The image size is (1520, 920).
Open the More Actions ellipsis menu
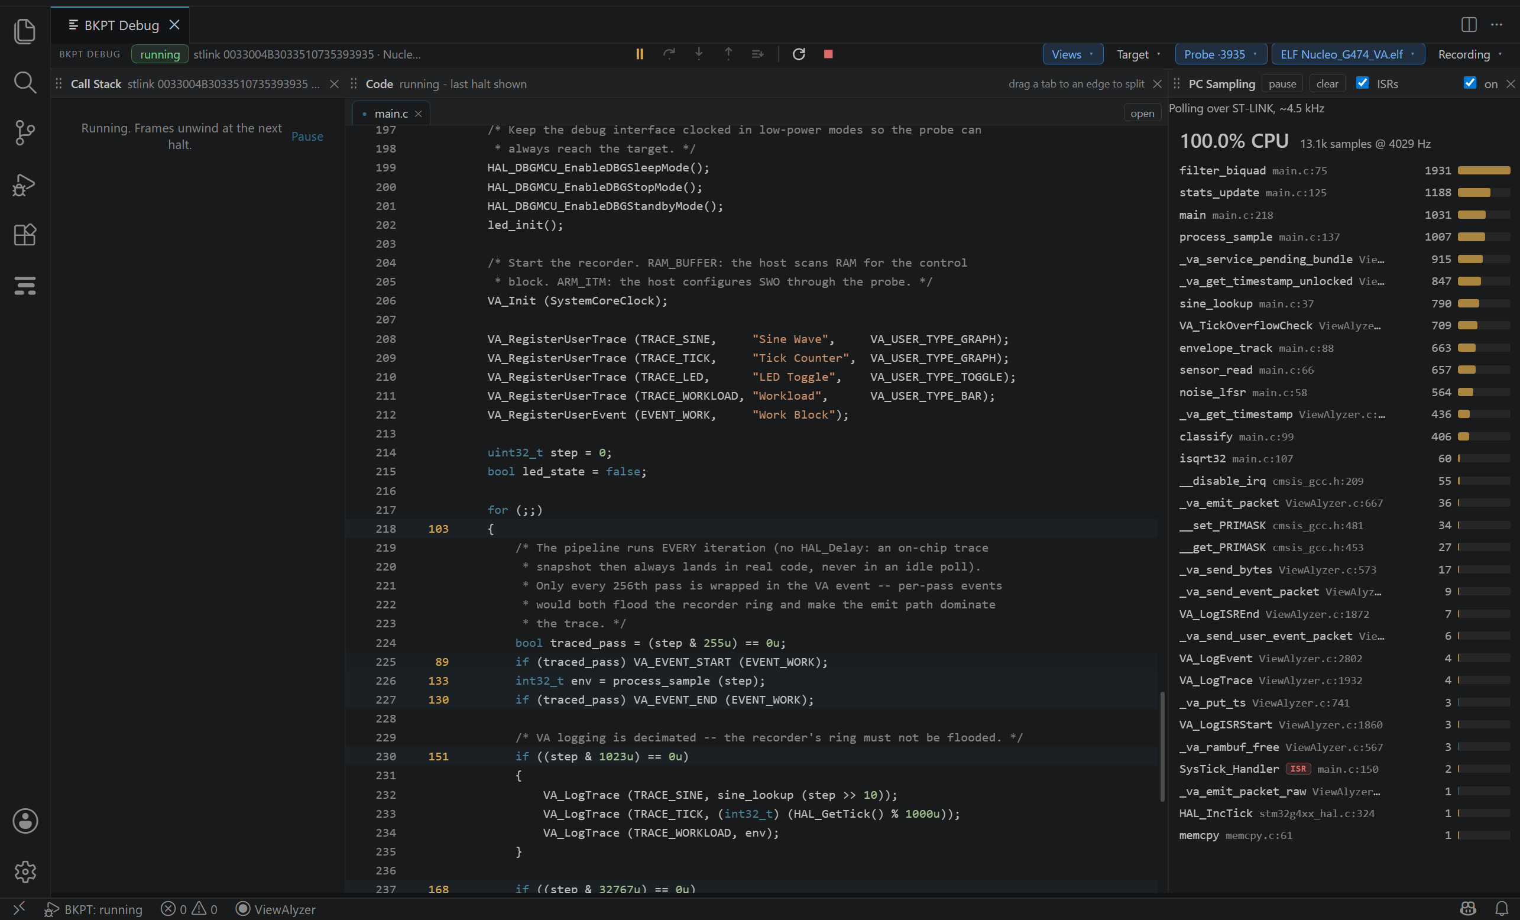tap(1496, 25)
